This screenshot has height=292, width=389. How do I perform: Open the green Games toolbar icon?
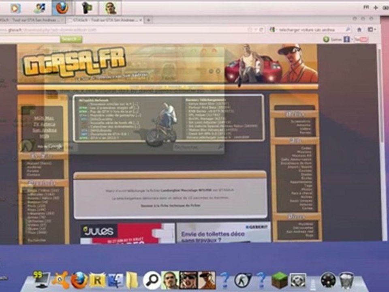click(x=326, y=39)
